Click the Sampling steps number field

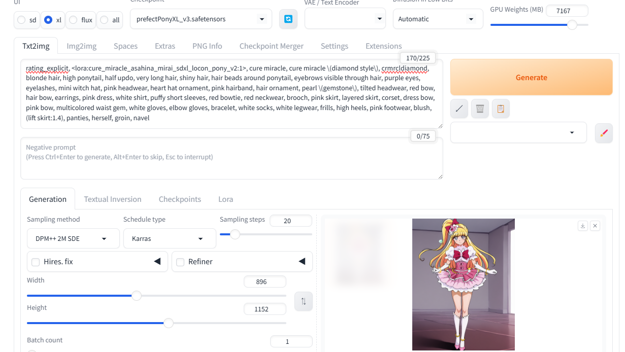pos(291,221)
